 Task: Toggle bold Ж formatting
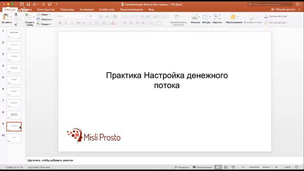tap(60, 23)
